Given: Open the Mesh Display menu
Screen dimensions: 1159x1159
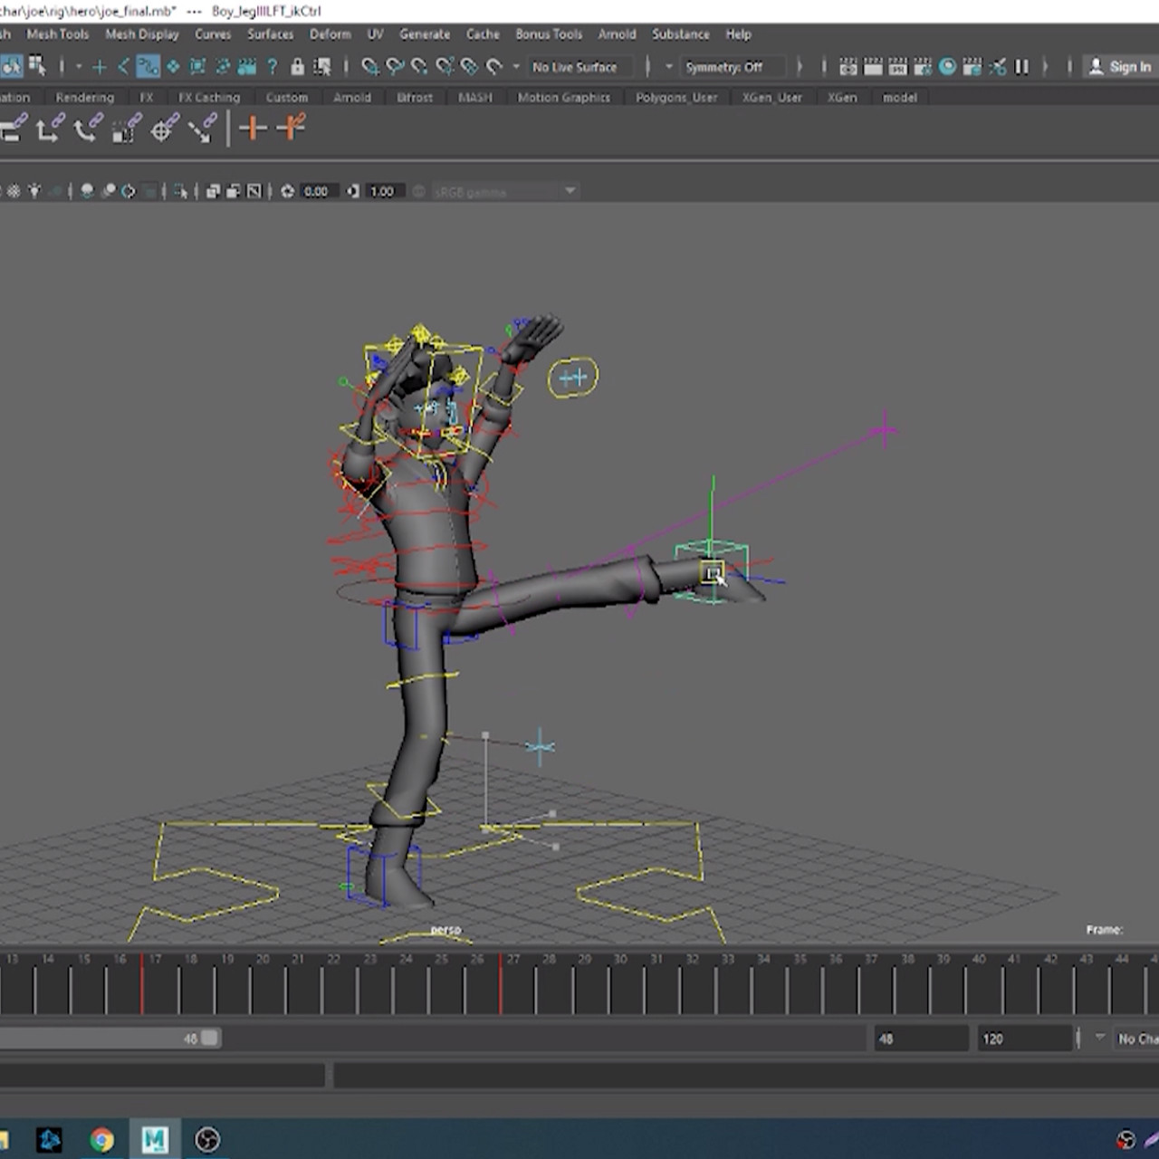Looking at the screenshot, I should point(142,34).
